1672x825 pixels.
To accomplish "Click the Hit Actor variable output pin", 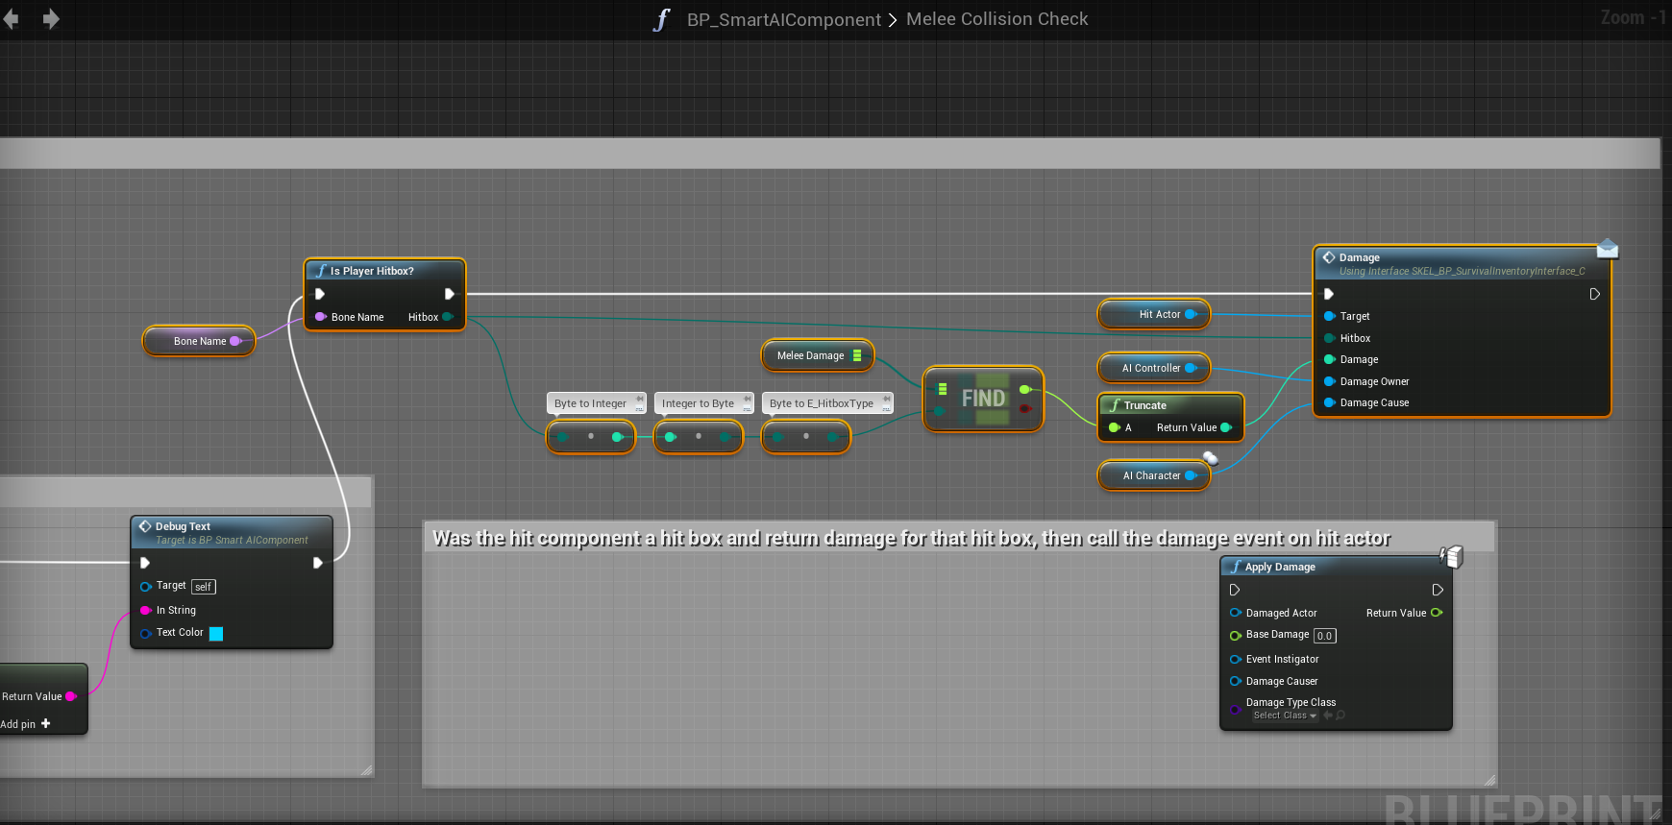I will tap(1191, 314).
